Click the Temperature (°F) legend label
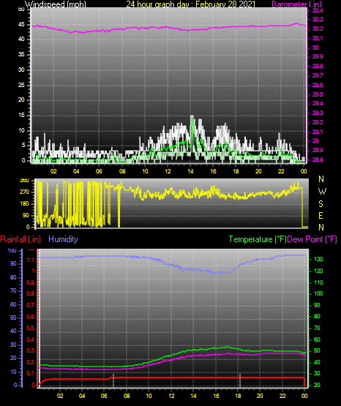The height and width of the screenshot is (406, 341). (x=258, y=239)
